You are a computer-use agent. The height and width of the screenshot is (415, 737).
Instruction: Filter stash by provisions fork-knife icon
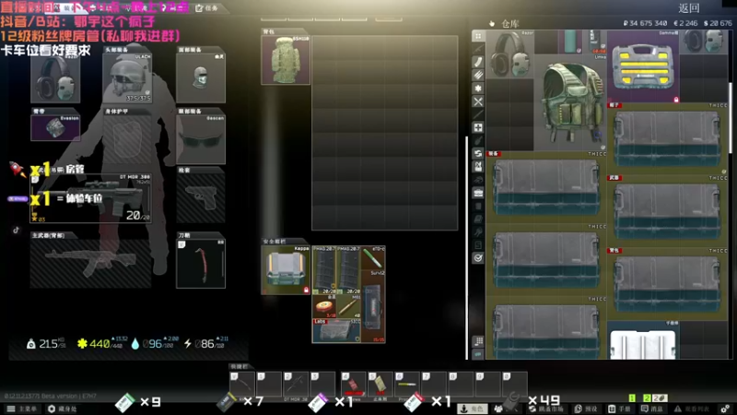[478, 101]
